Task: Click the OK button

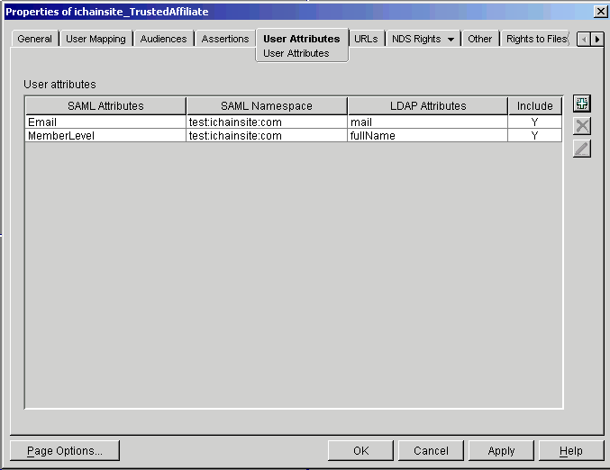Action: [360, 450]
